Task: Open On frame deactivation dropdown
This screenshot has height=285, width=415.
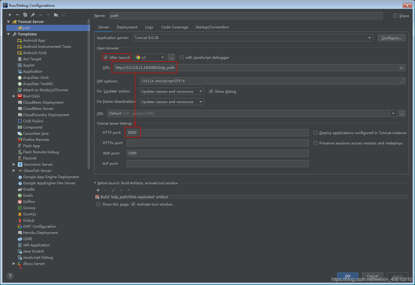Action: coord(172,102)
